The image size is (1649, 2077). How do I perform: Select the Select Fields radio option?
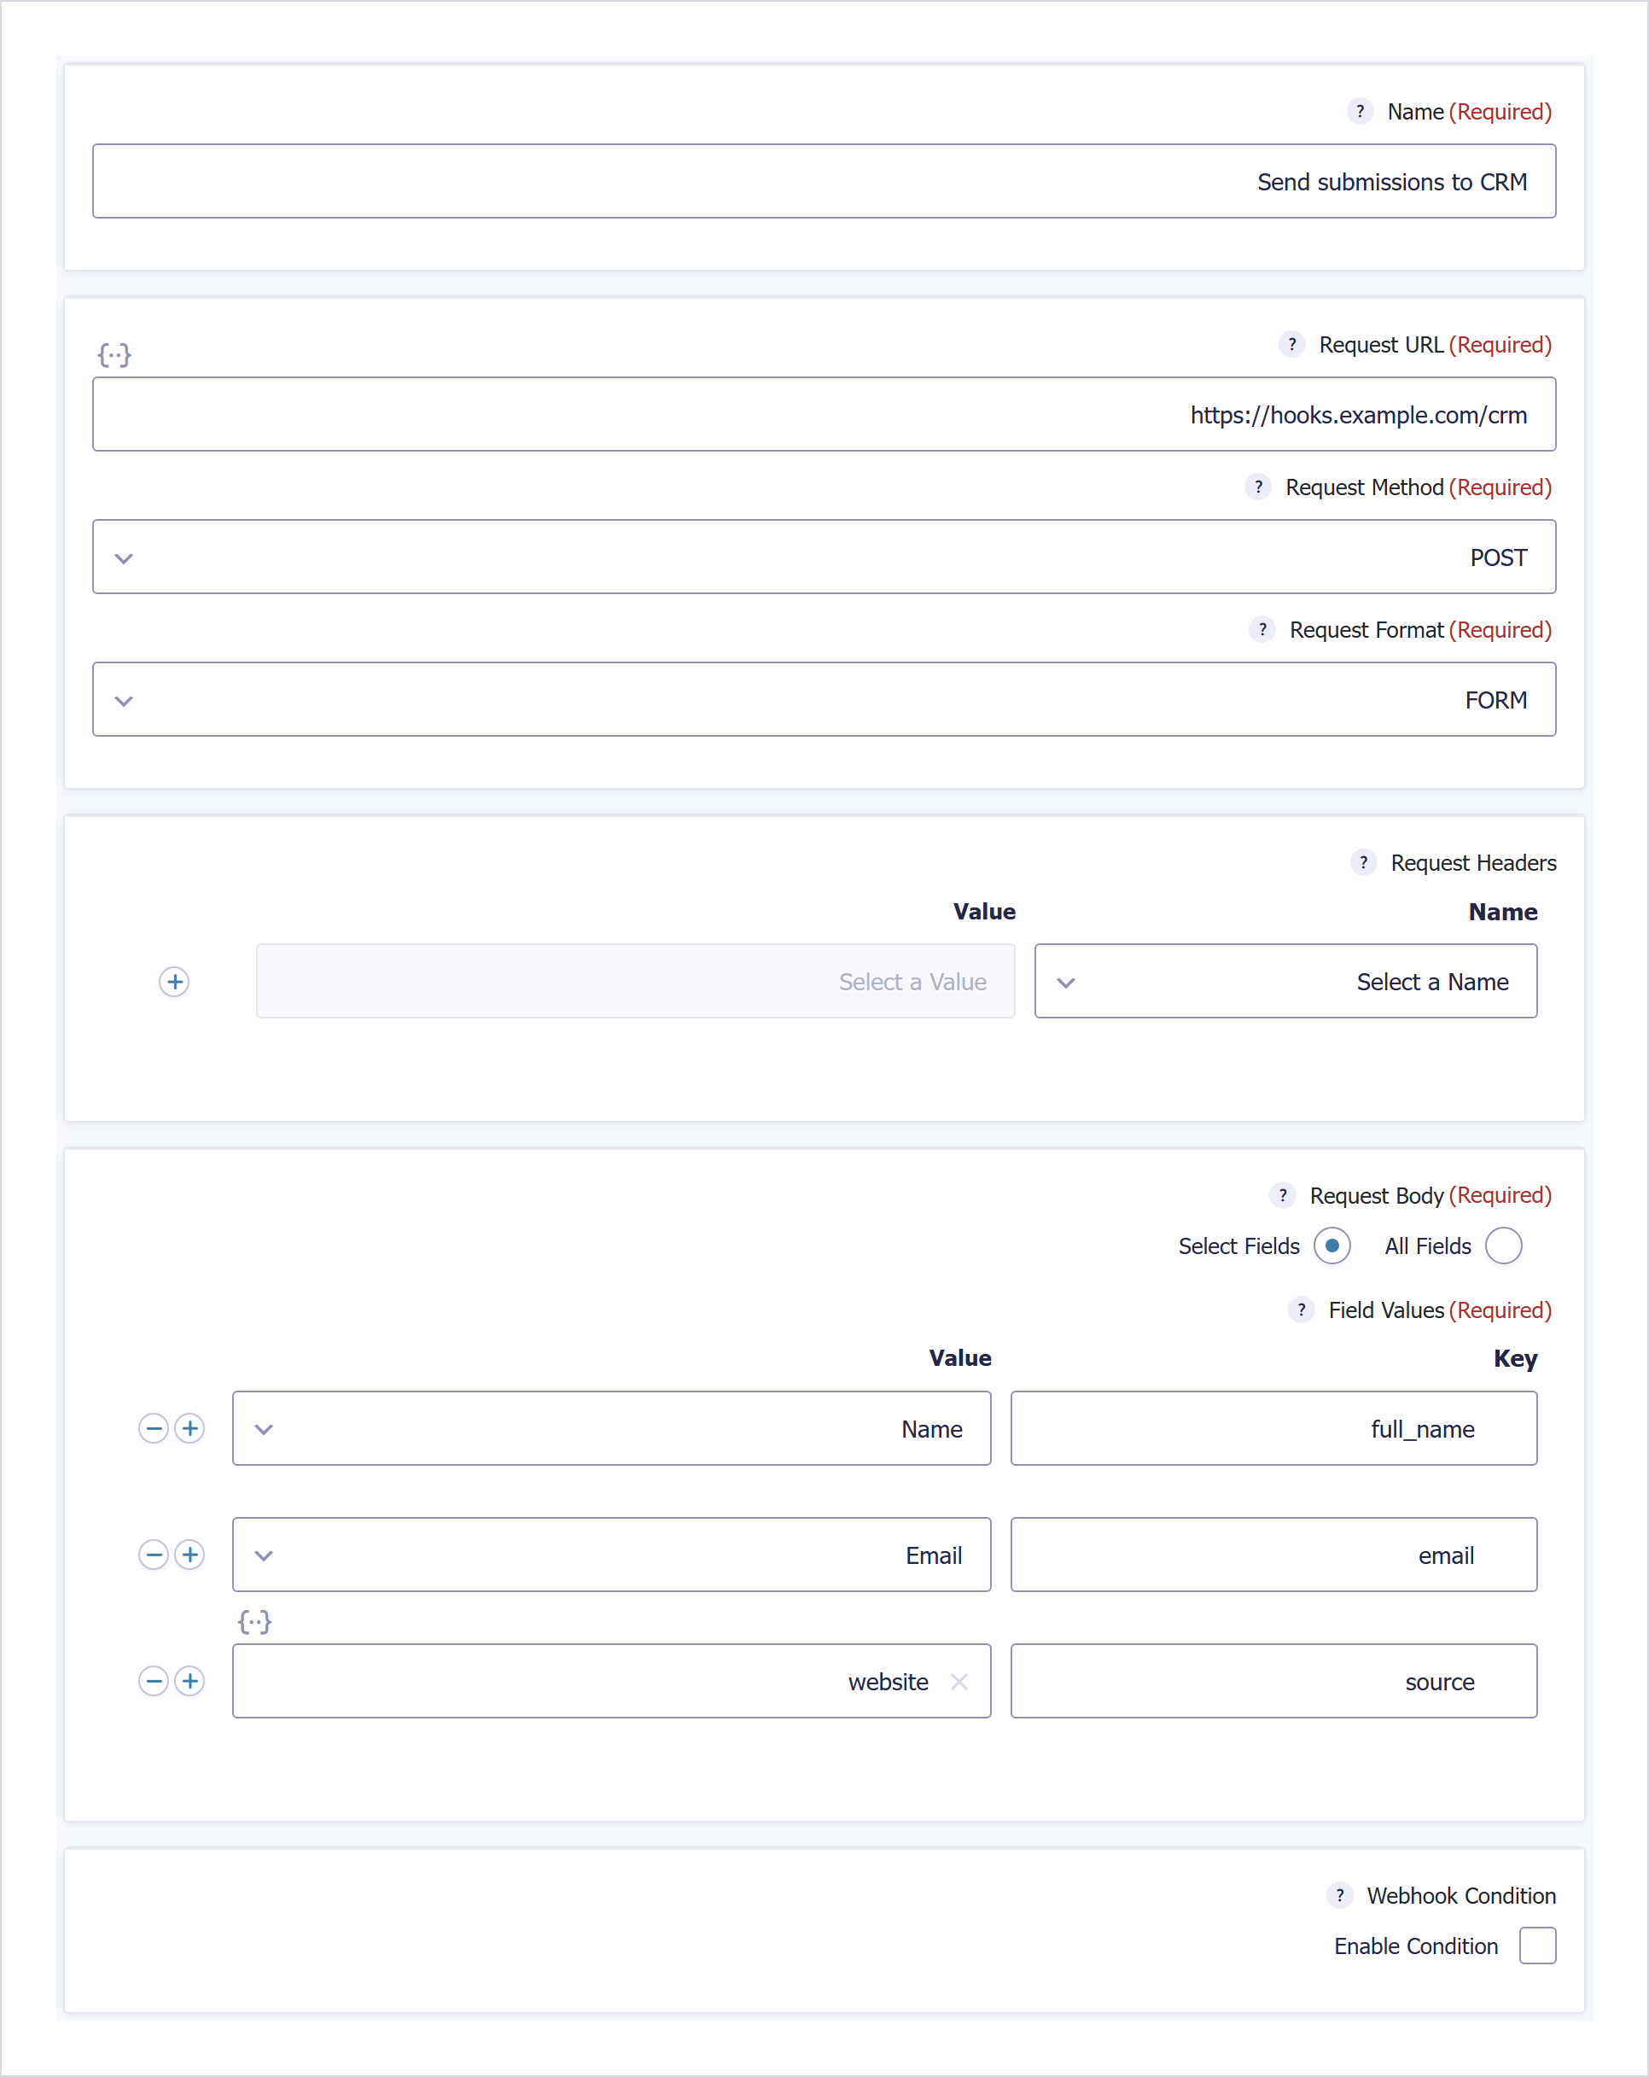tap(1332, 1246)
